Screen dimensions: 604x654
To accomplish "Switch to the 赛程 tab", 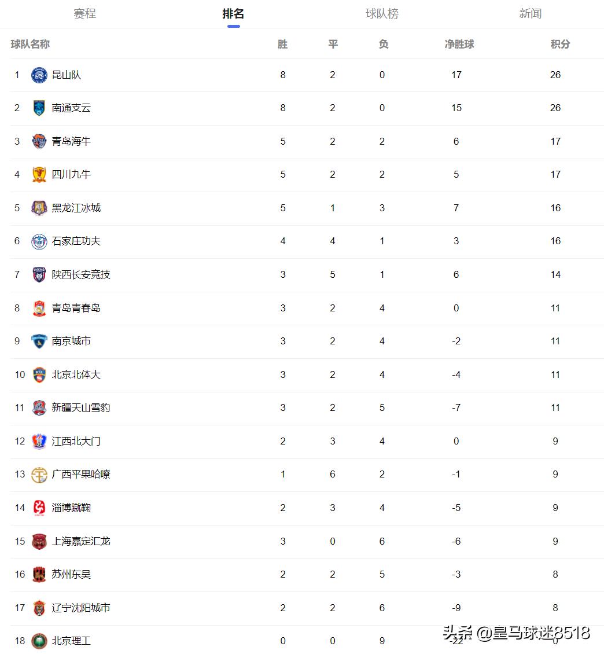I will click(84, 14).
